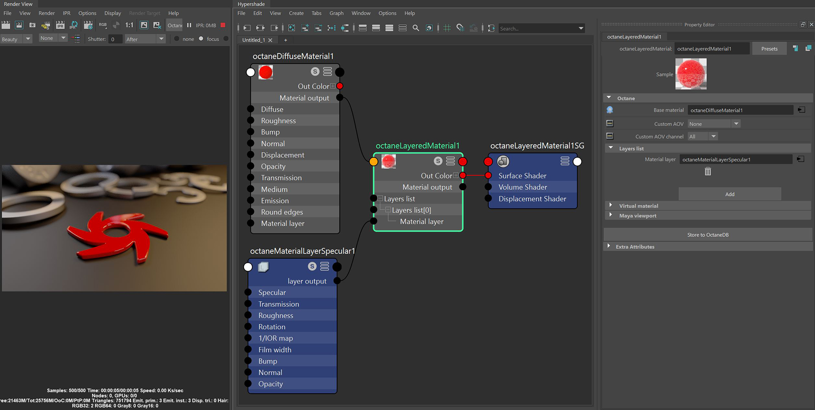This screenshot has width=815, height=410.
Task: Click the rearrange graph icon in Hypershade
Action: coord(332,28)
